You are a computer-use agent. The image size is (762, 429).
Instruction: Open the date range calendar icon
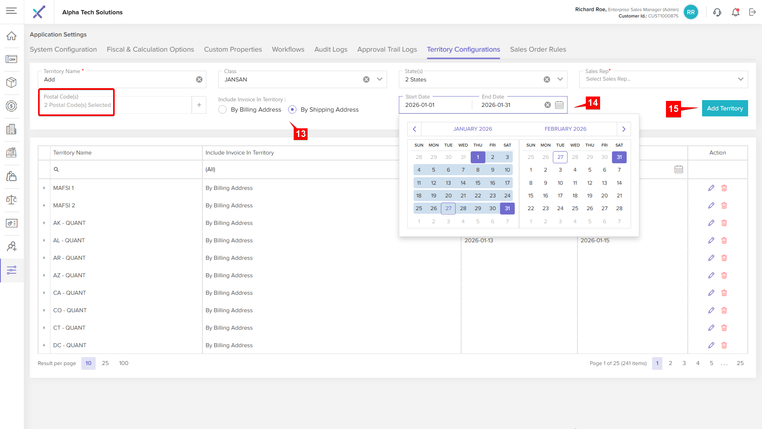tap(559, 105)
